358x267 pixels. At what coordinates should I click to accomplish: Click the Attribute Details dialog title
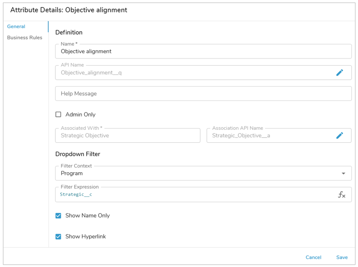click(x=69, y=10)
